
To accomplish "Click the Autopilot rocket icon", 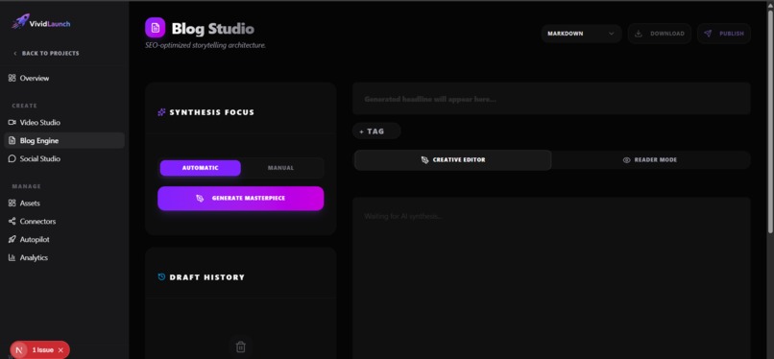I will pos(12,240).
